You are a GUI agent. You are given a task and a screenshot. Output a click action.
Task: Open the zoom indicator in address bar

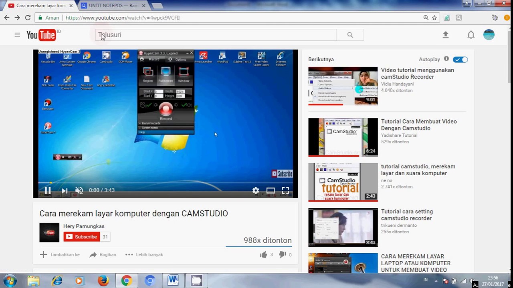pos(426,18)
